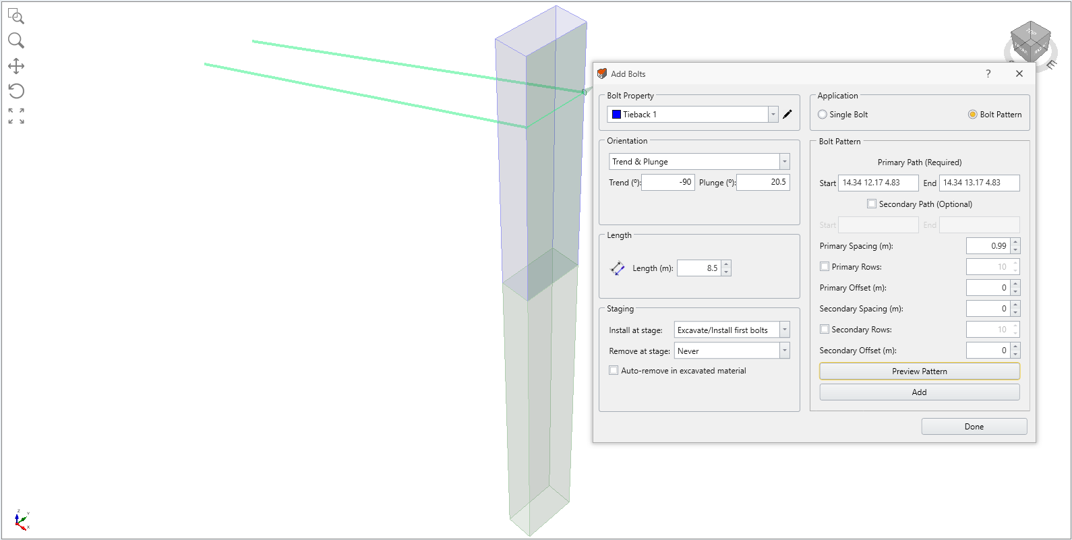Click the blue Tieback 1 color swatch
Image resolution: width=1072 pixels, height=540 pixels.
point(616,115)
